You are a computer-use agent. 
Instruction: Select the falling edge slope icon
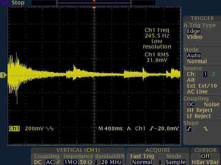pos(206,129)
